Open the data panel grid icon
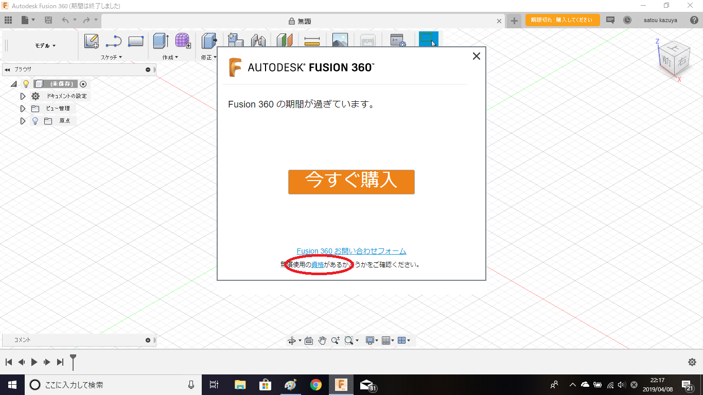703x395 pixels. 8,20
